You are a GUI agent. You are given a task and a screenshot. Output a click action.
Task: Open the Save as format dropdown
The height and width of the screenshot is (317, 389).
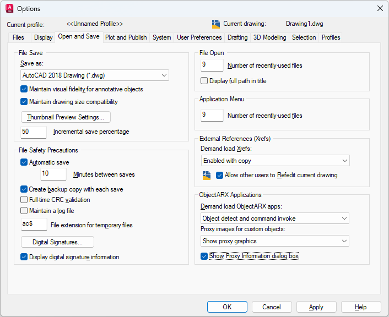pos(94,75)
